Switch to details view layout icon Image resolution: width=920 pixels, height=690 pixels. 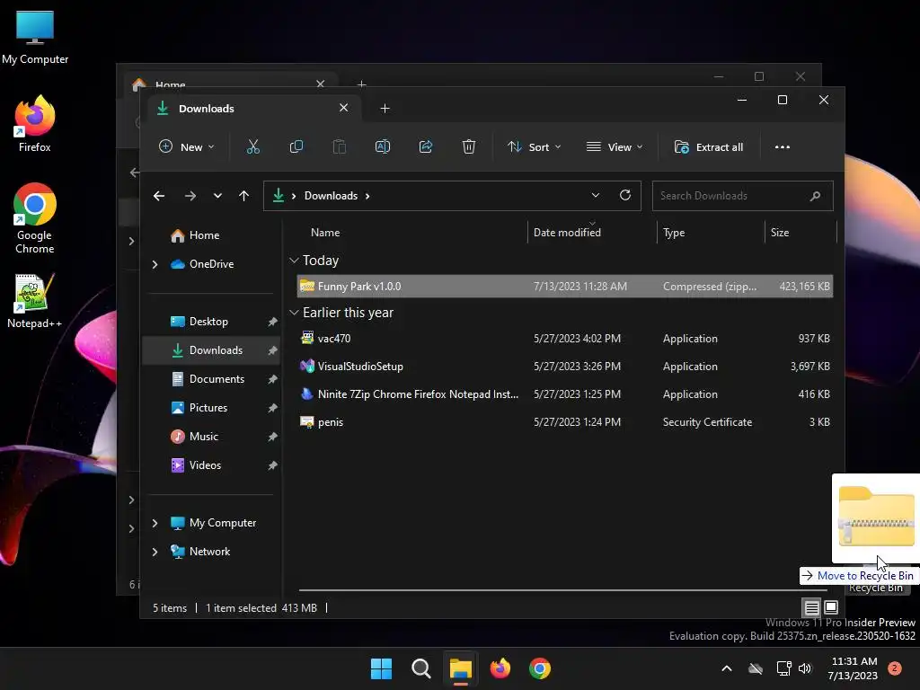coord(811,607)
